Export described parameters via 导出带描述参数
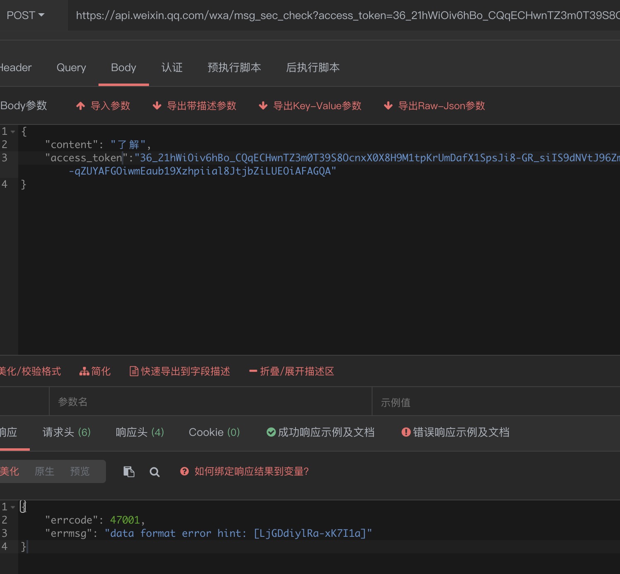Screen dimensions: 620x574 pyautogui.click(x=195, y=106)
